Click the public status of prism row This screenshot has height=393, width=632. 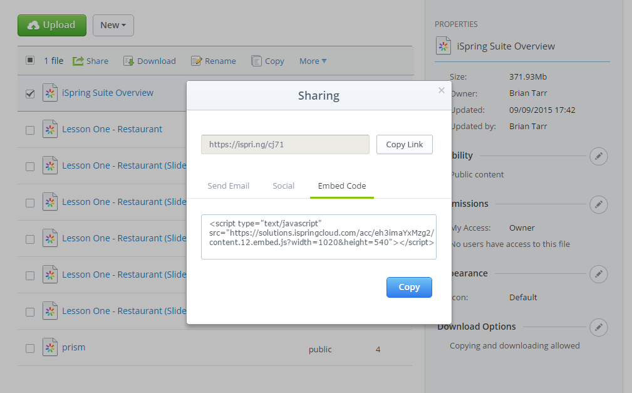[320, 349]
